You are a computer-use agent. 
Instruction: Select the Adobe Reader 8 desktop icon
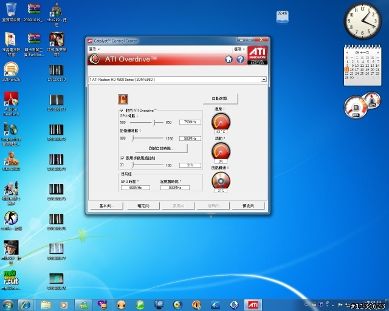11,104
